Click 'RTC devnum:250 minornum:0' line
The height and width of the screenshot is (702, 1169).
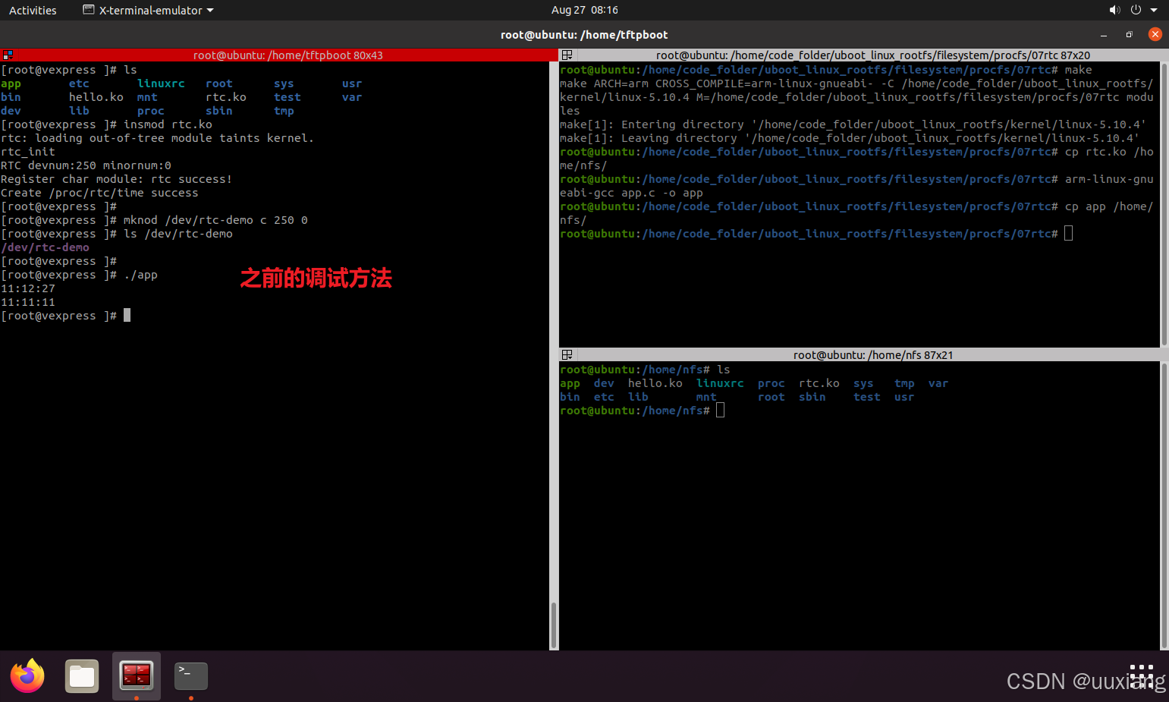(86, 165)
